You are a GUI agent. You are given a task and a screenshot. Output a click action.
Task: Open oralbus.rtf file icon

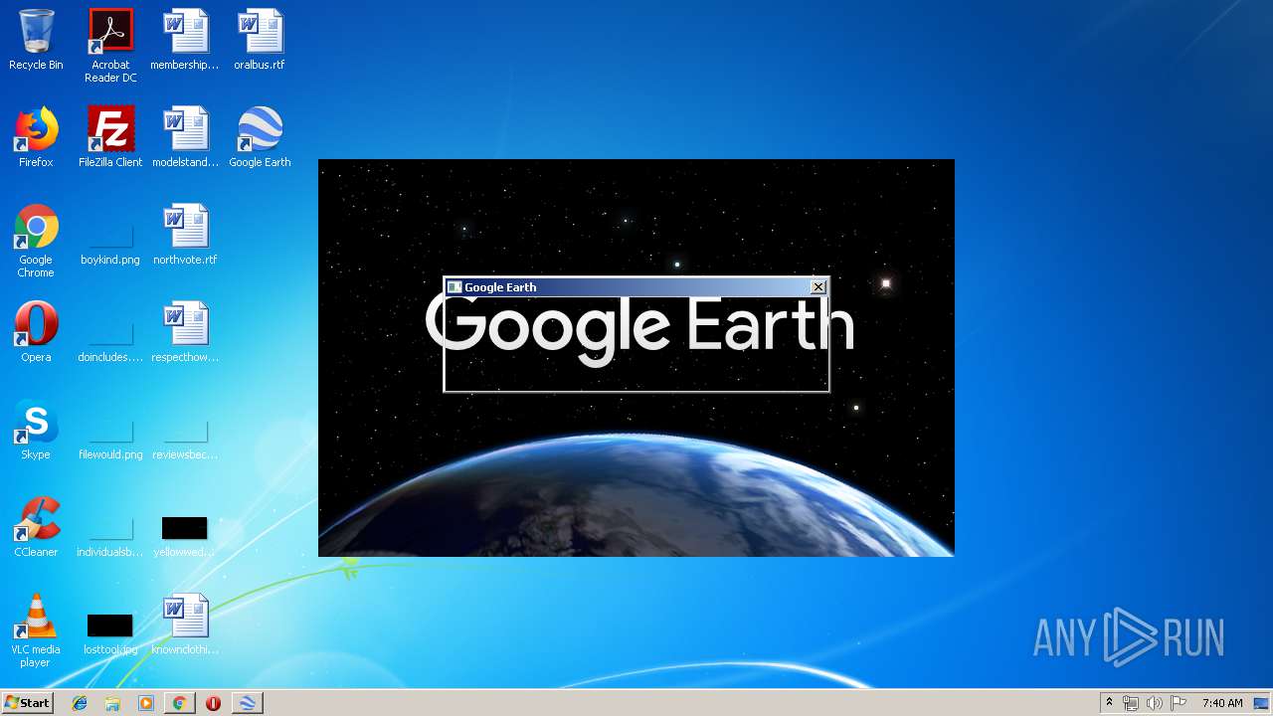tap(260, 40)
